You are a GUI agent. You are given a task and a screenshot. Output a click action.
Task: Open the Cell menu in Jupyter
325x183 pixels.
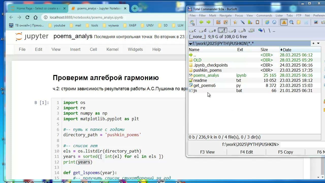click(93, 50)
